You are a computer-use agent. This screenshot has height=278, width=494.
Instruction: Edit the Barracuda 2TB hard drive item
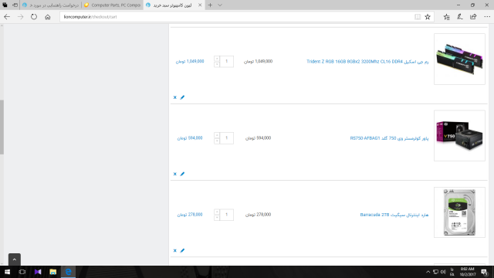pyautogui.click(x=182, y=250)
